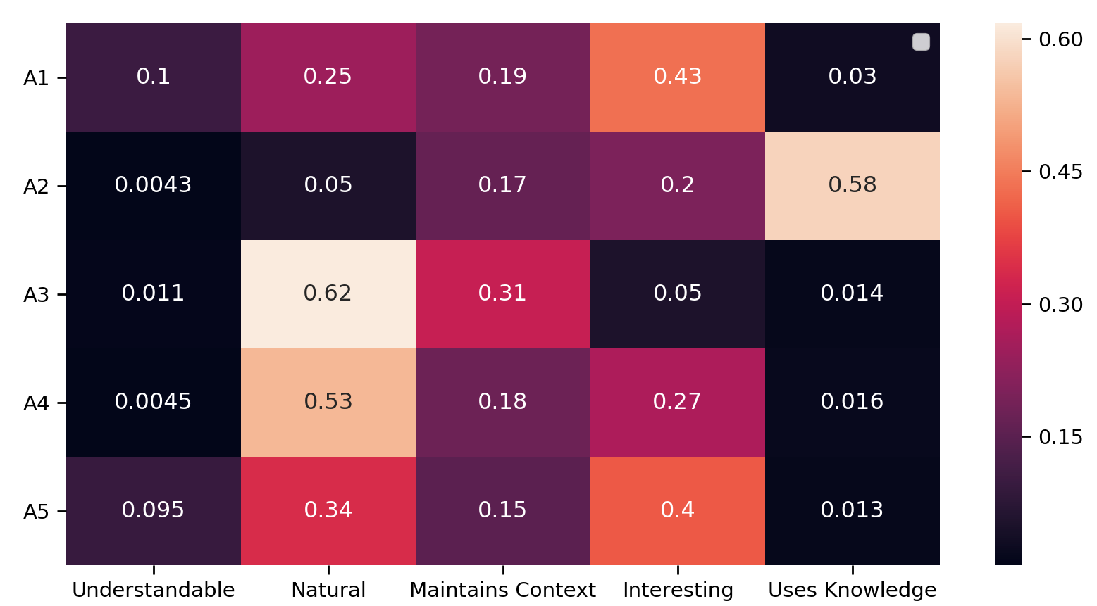This screenshot has width=1097, height=606.
Task: Select the A2 Understandable cell 0.0043
Action: 153,185
